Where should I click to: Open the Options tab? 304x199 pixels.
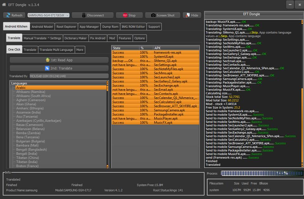pos(140,38)
